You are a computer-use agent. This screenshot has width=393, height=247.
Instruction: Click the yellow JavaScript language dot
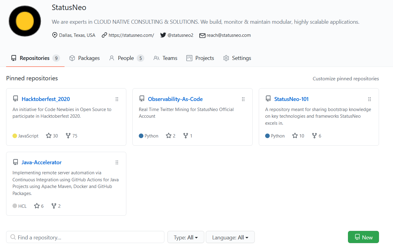(15, 136)
